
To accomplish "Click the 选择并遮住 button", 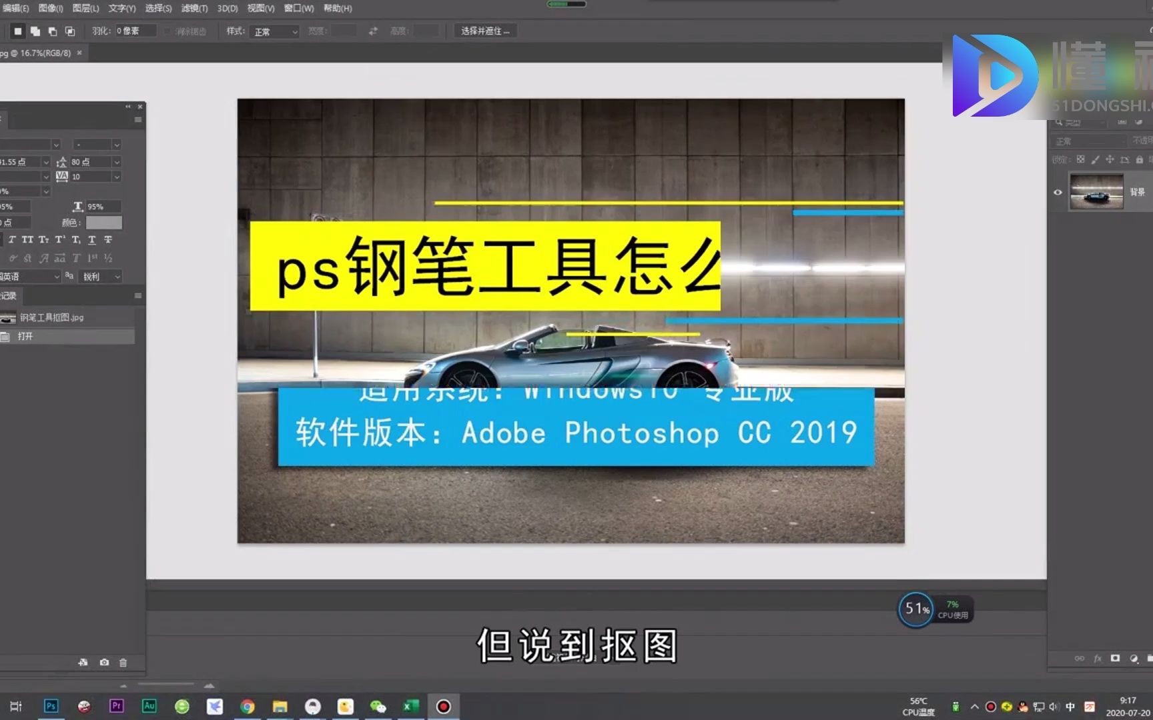I will [485, 31].
